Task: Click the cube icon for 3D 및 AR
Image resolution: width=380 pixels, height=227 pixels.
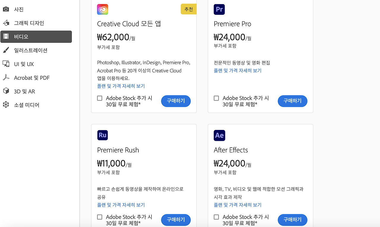Action: [x=6, y=91]
